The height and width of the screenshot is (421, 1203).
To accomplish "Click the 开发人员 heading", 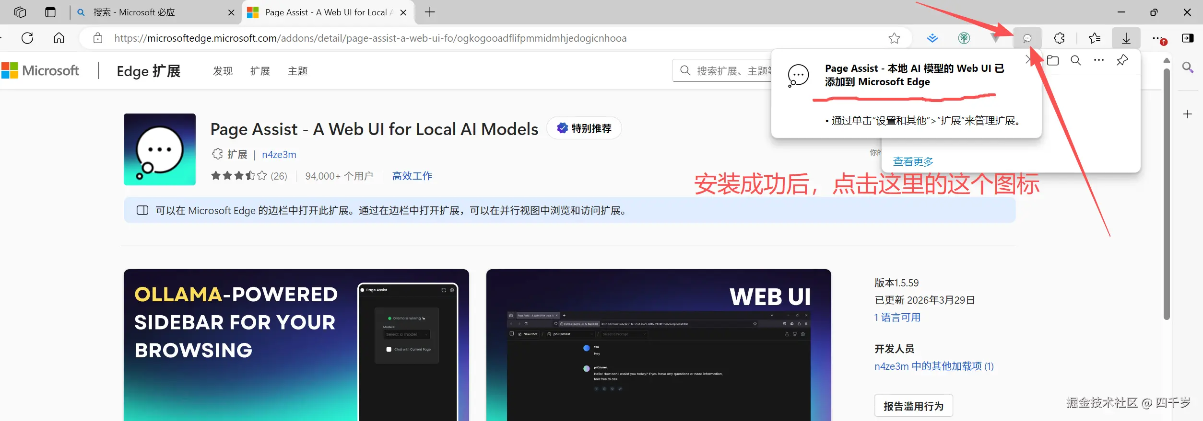I will point(894,349).
